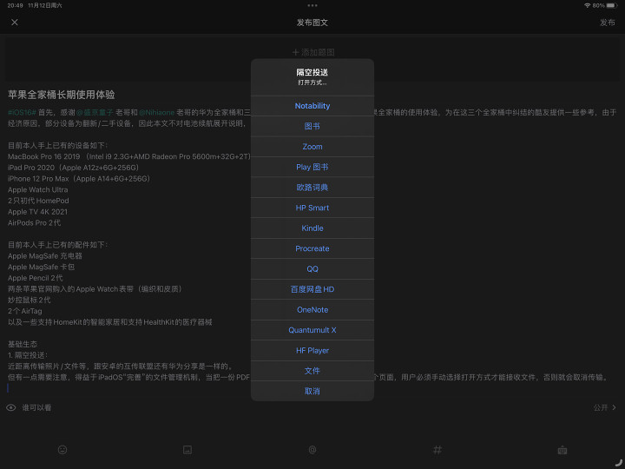Screen dimensions: 625x469
Task: Tap the @Nihiaone mention
Action: coord(156,112)
